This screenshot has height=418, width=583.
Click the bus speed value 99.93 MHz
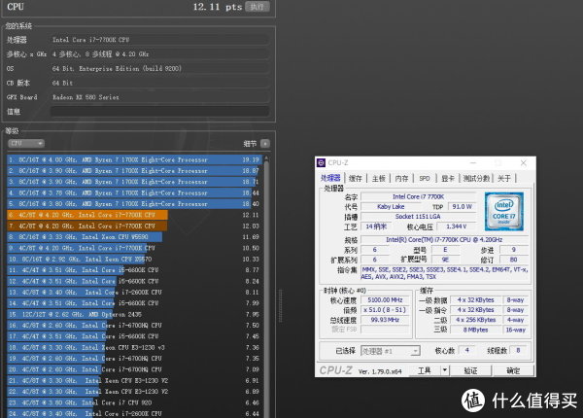tap(385, 320)
